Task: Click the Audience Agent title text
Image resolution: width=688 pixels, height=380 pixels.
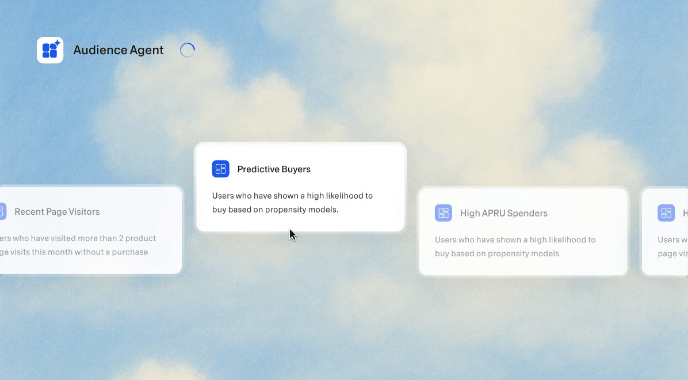Action: (x=119, y=50)
